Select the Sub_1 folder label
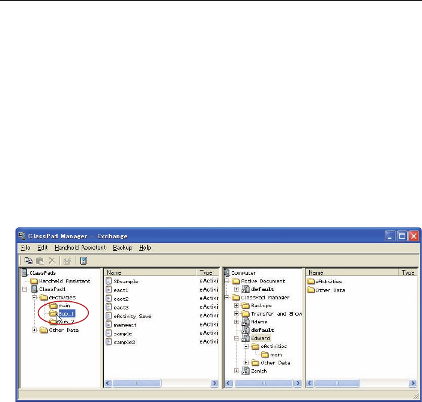Image resolution: width=422 pixels, height=402 pixels. point(66,314)
